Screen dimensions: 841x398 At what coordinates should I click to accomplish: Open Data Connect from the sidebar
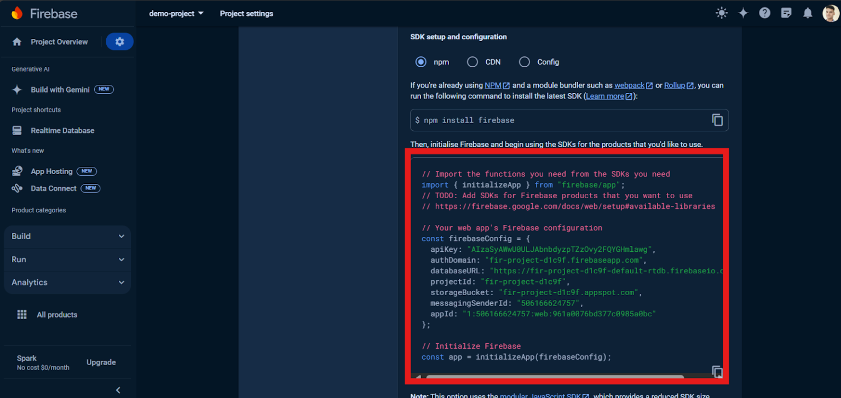[54, 188]
